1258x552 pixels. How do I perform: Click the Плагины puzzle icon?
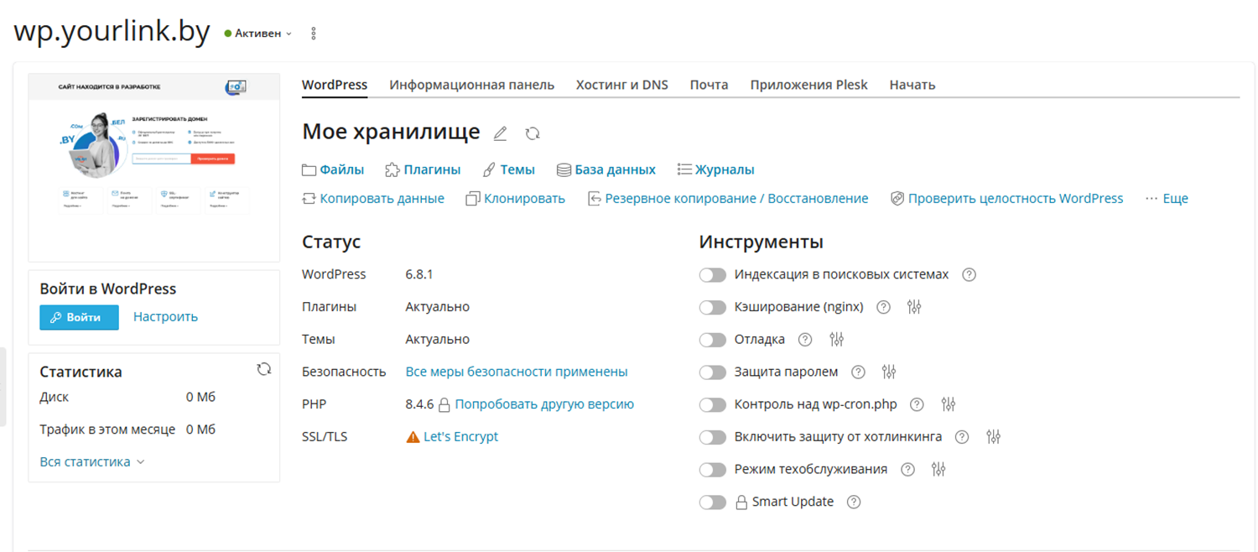[392, 170]
